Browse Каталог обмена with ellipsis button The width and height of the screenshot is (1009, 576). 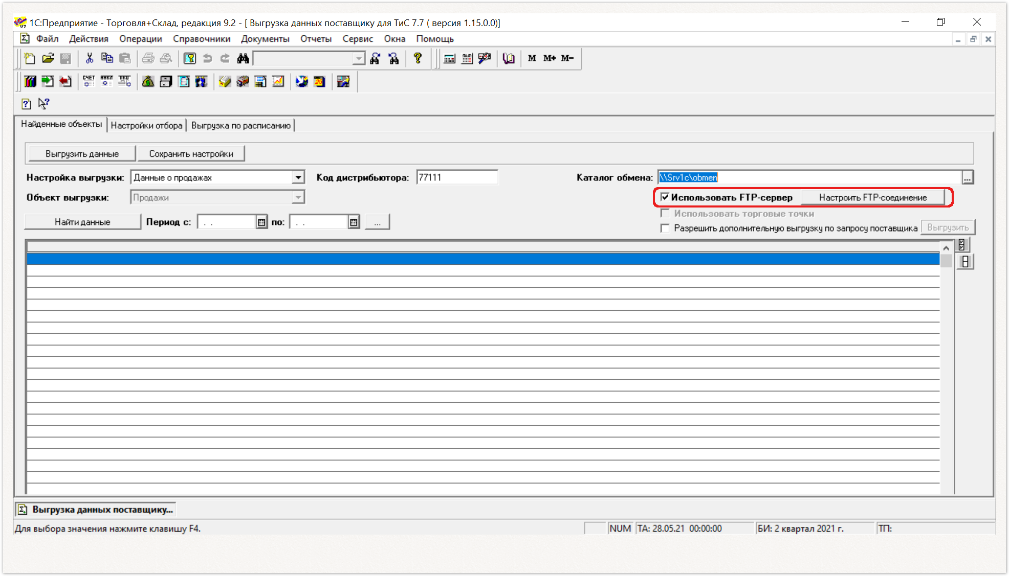967,177
